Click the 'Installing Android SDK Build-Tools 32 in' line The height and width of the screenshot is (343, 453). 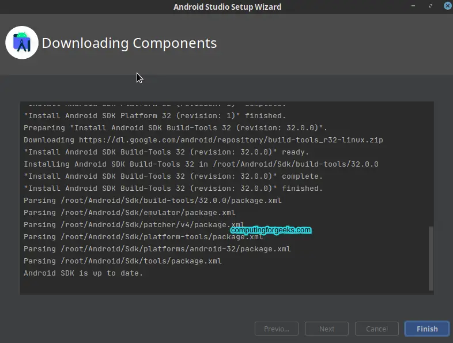coord(201,164)
